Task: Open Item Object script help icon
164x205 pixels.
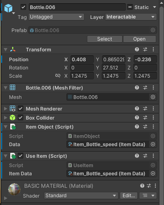Action: pyautogui.click(x=137, y=127)
